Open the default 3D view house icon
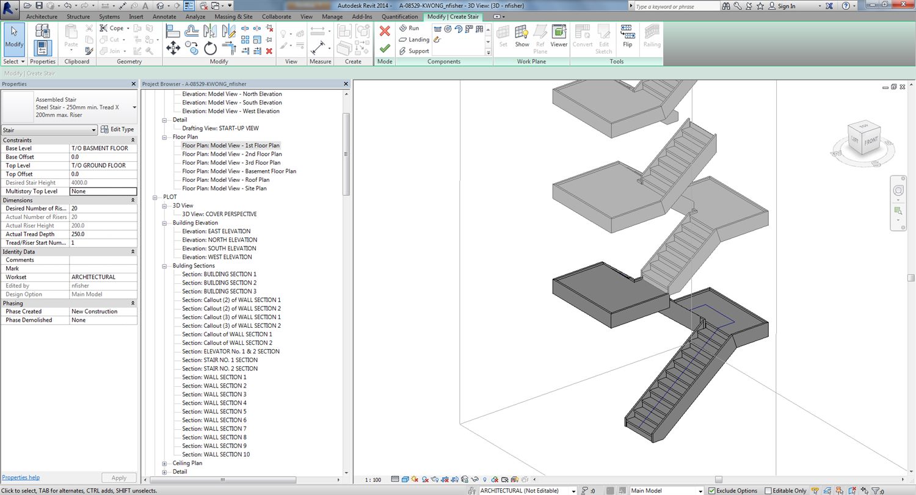The image size is (916, 495). [160, 5]
